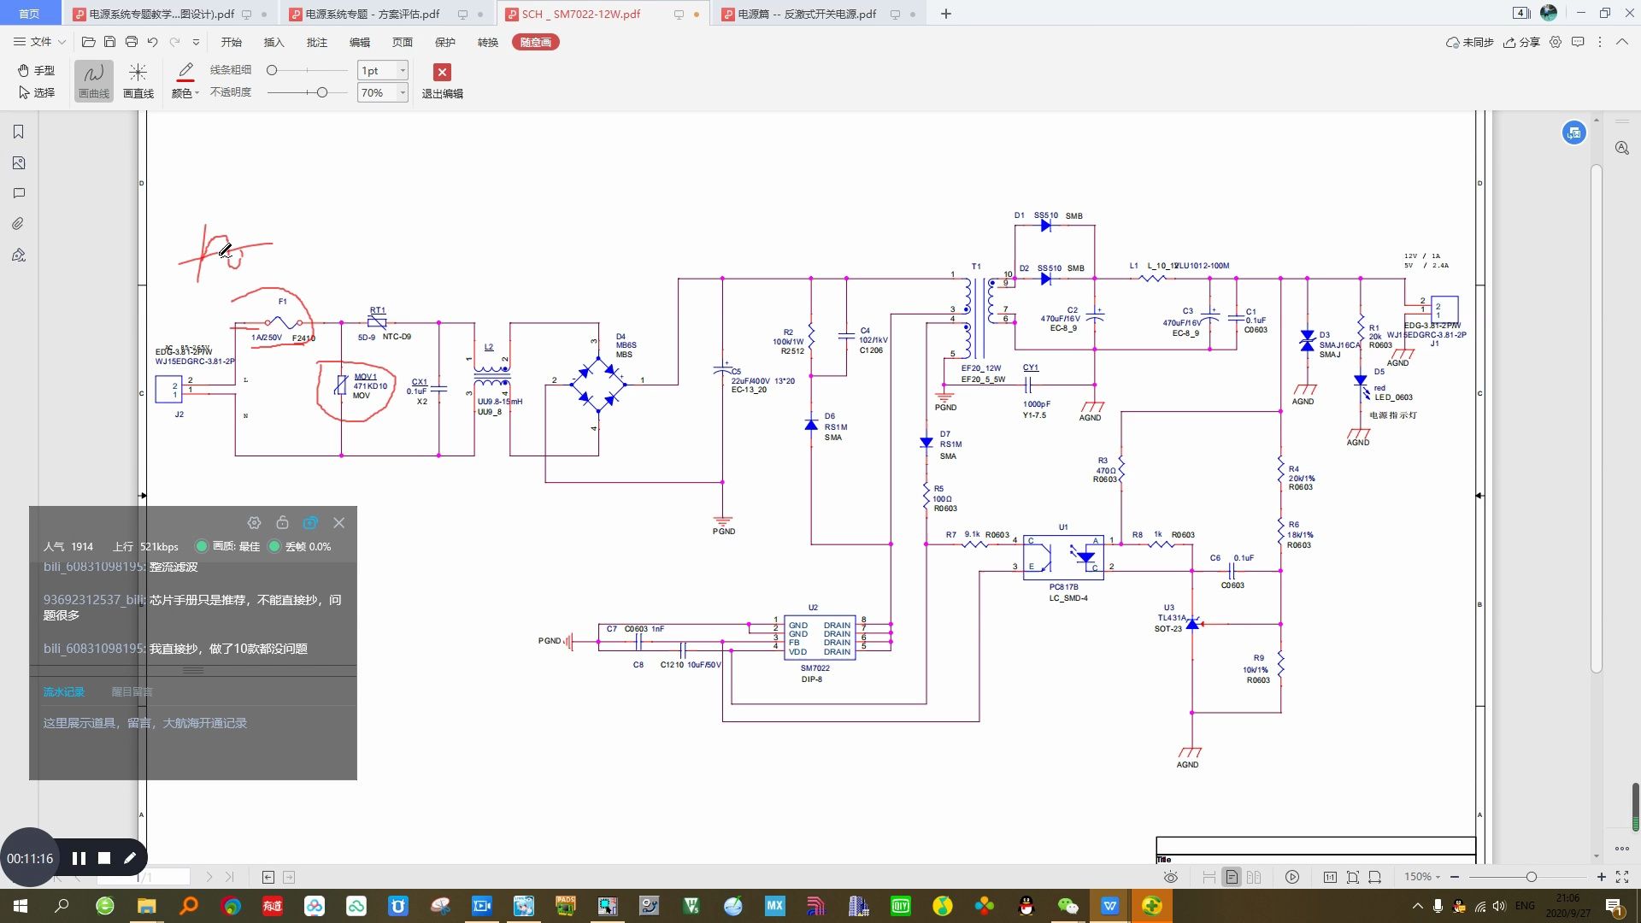
Task: Open the 文件 file menu dropdown
Action: (39, 42)
